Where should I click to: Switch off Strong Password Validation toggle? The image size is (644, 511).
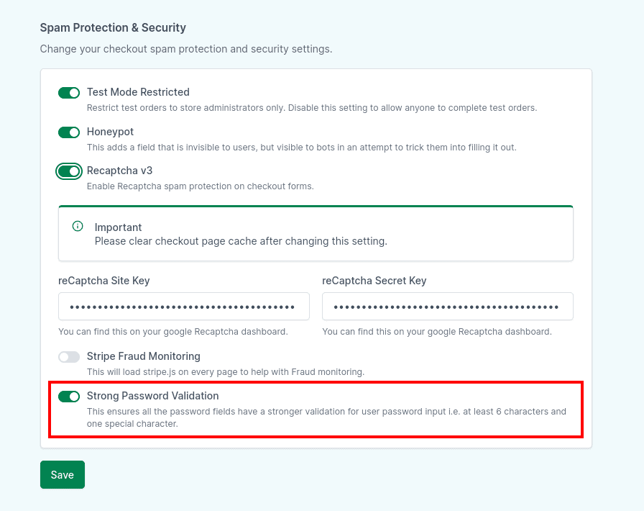69,397
